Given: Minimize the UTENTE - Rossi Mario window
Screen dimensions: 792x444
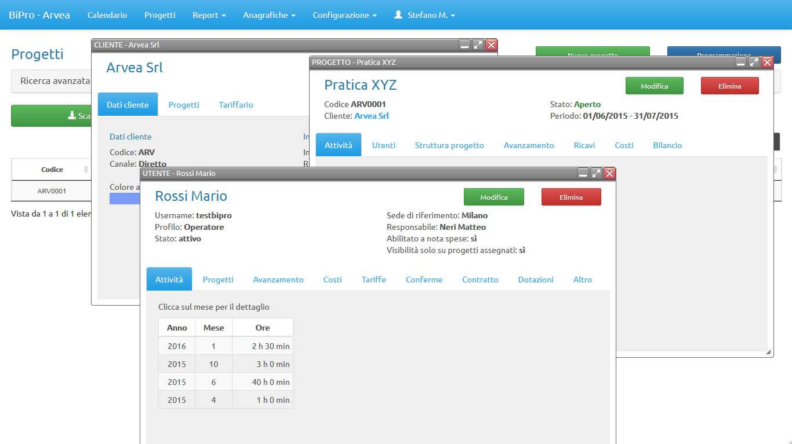Looking at the screenshot, I should pos(583,174).
